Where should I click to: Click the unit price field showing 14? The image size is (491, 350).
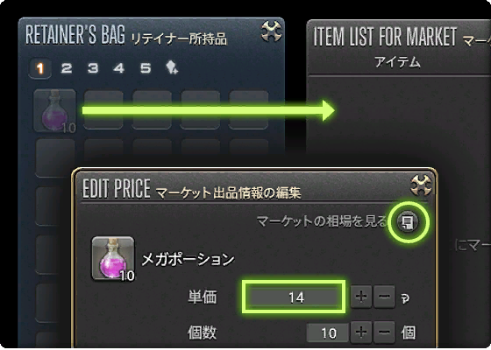[x=294, y=297]
